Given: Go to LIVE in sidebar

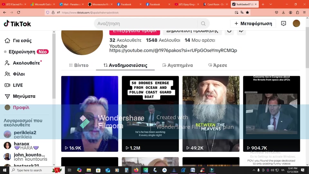Looking at the screenshot, I should pos(18,85).
